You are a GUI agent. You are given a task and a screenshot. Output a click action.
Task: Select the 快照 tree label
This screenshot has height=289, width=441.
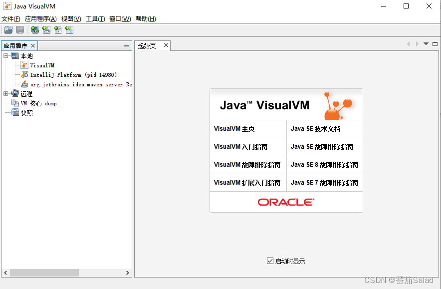coord(27,113)
